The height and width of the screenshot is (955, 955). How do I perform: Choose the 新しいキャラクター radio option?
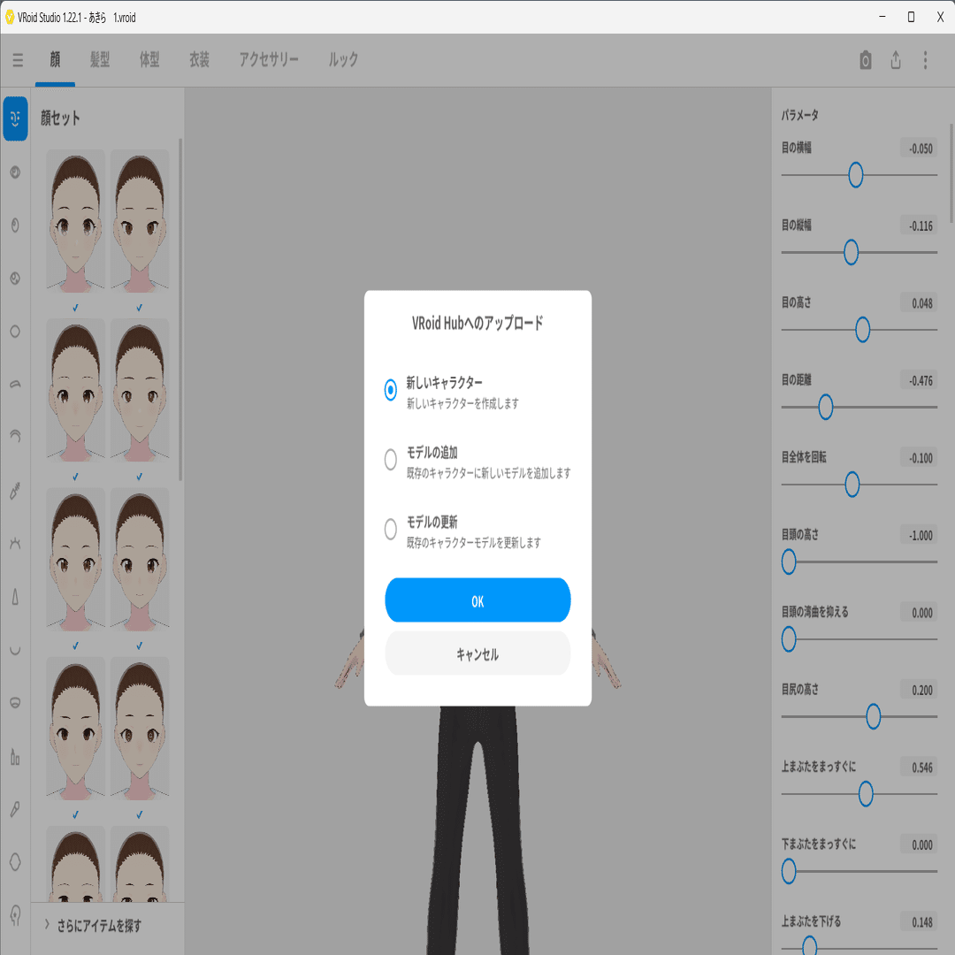[391, 390]
